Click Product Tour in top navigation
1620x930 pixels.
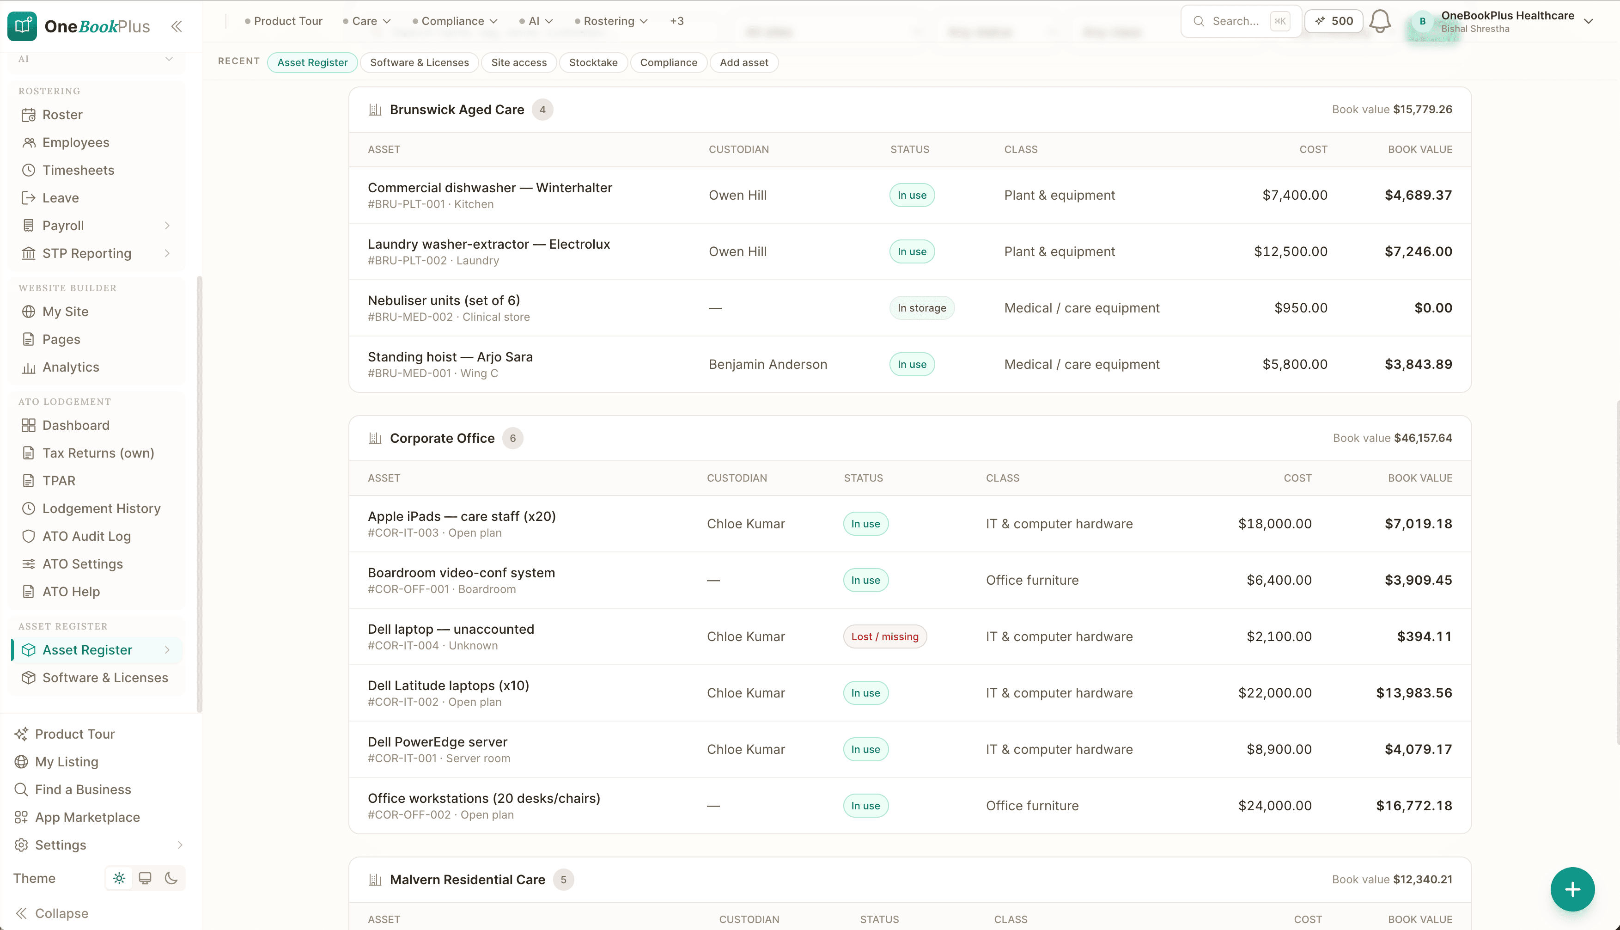[283, 21]
